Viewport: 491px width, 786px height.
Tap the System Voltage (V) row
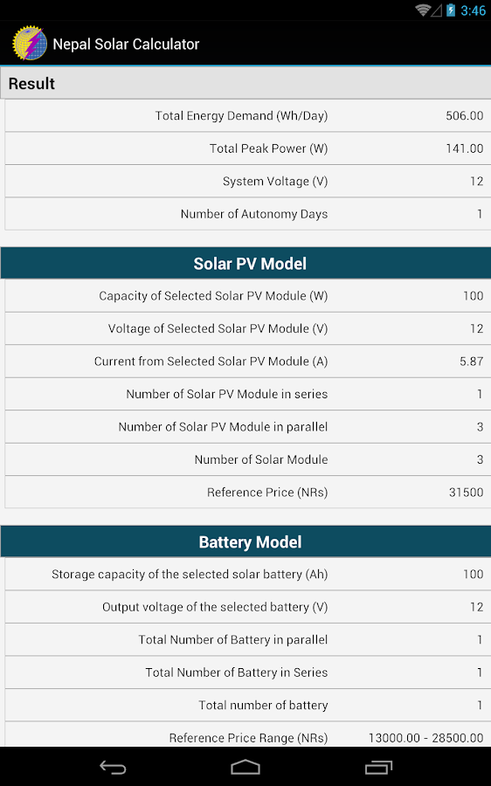point(247,181)
